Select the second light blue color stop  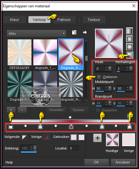[x=40, y=126]
